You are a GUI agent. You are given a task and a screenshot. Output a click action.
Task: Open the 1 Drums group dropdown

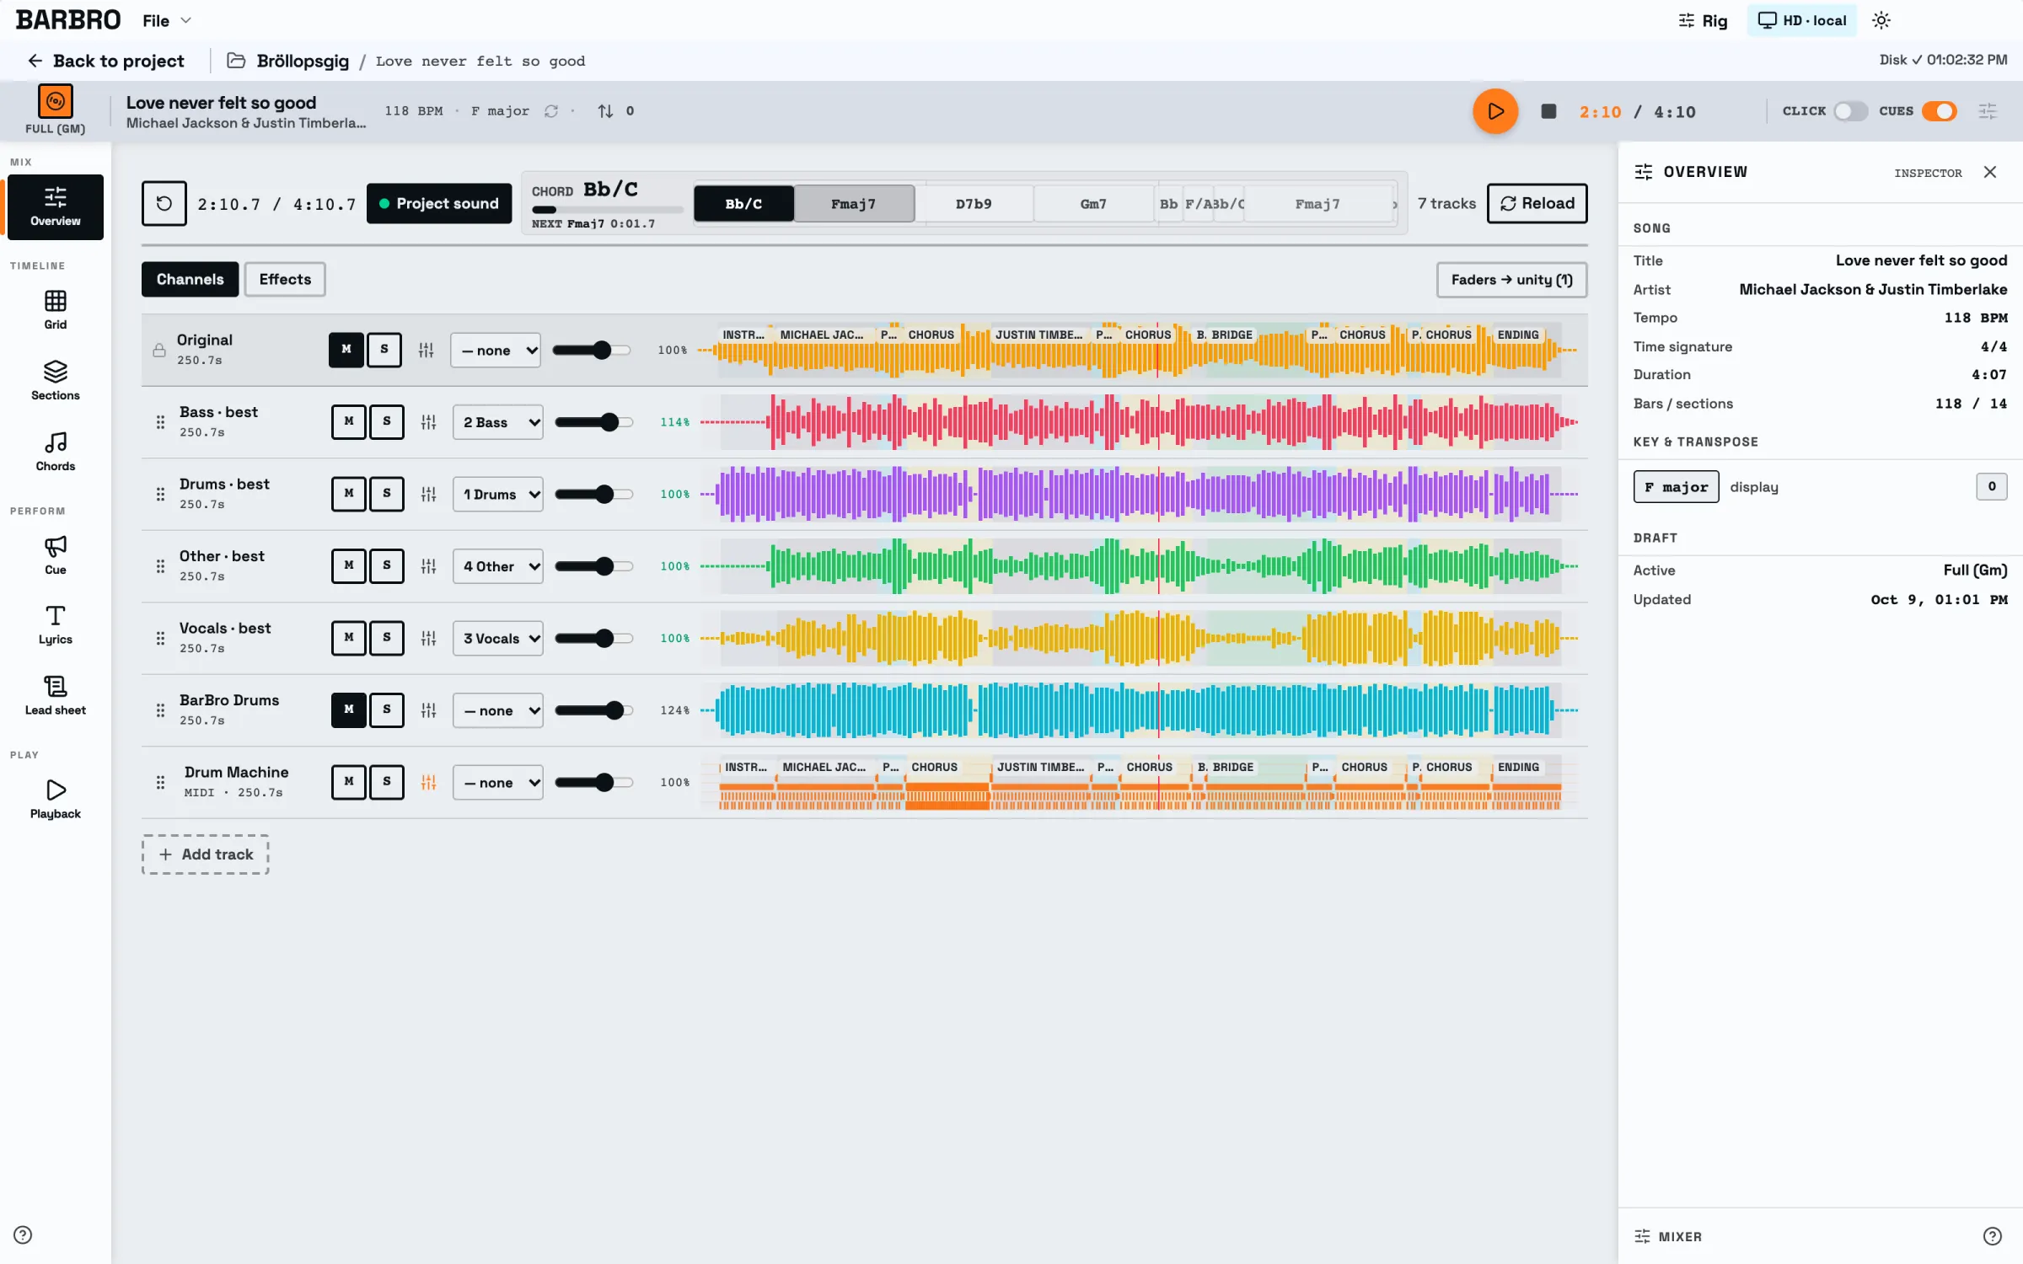(497, 494)
